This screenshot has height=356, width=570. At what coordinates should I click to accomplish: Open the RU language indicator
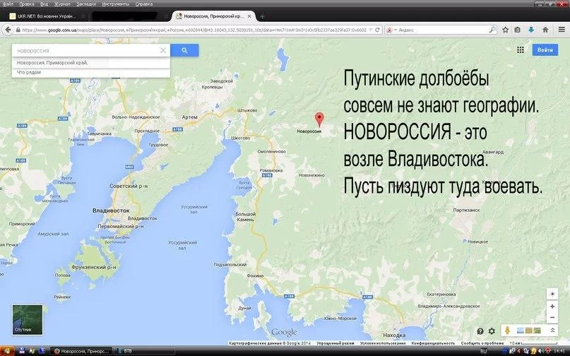[483, 351]
